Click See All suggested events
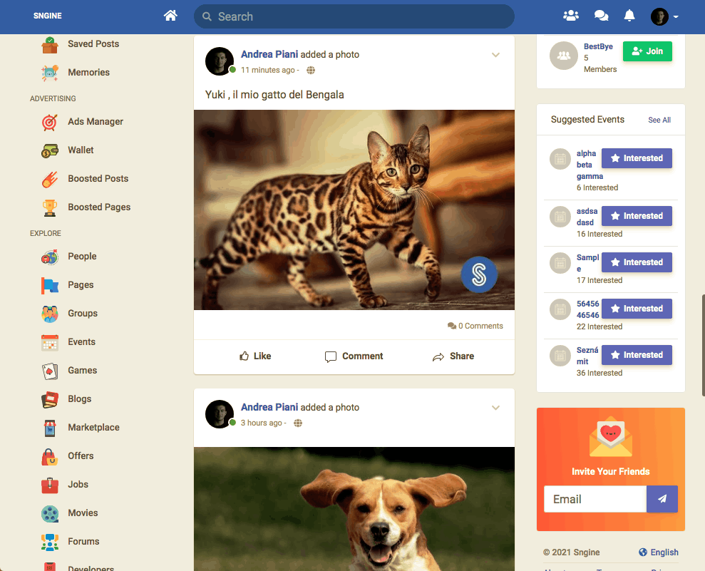 [x=659, y=120]
